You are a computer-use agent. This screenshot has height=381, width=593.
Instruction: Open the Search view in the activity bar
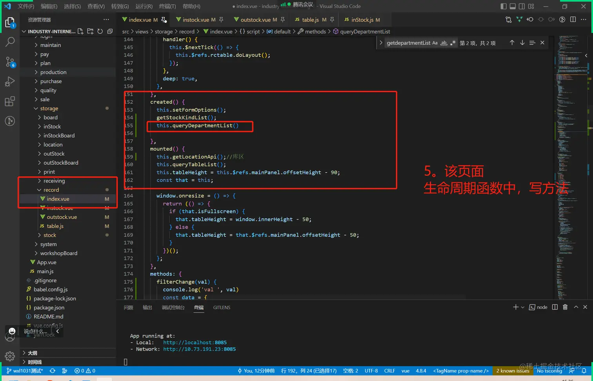(x=10, y=42)
